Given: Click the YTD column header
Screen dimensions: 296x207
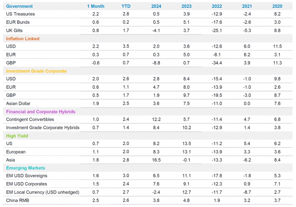Looking at the screenshot, I should [x=126, y=6].
